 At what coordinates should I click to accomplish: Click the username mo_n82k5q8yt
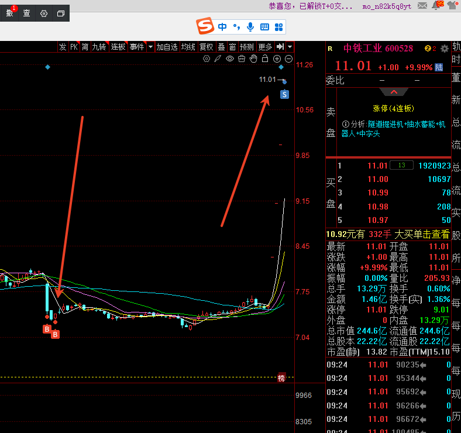(387, 6)
